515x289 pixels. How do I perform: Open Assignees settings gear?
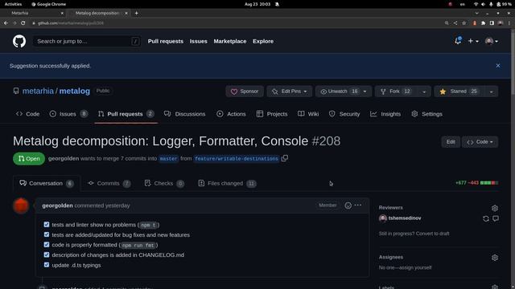pyautogui.click(x=495, y=258)
